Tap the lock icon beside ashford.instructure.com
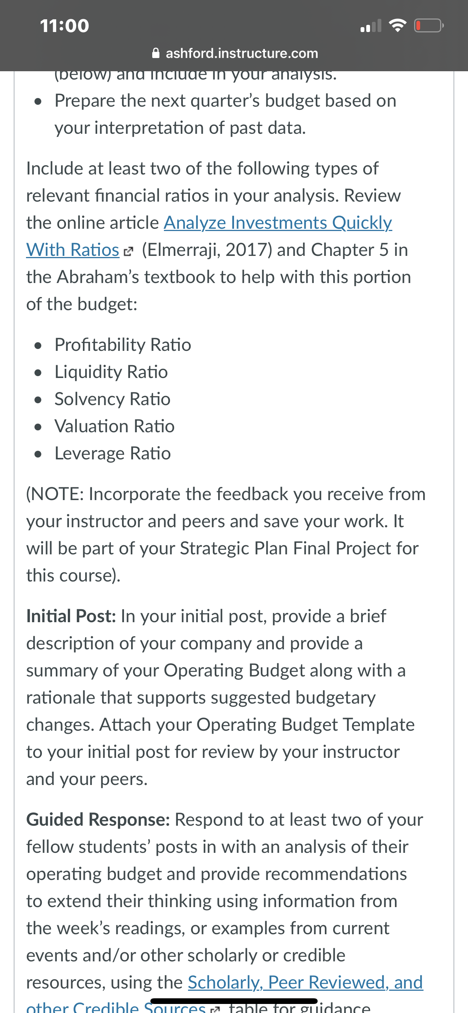Screen dimensions: 468x1013 pyautogui.click(x=156, y=53)
